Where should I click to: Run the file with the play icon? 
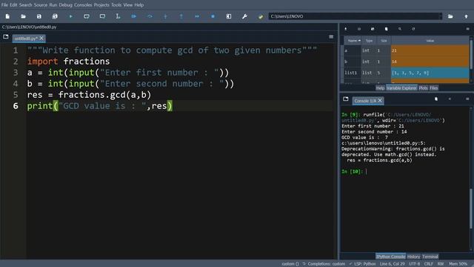71,16
